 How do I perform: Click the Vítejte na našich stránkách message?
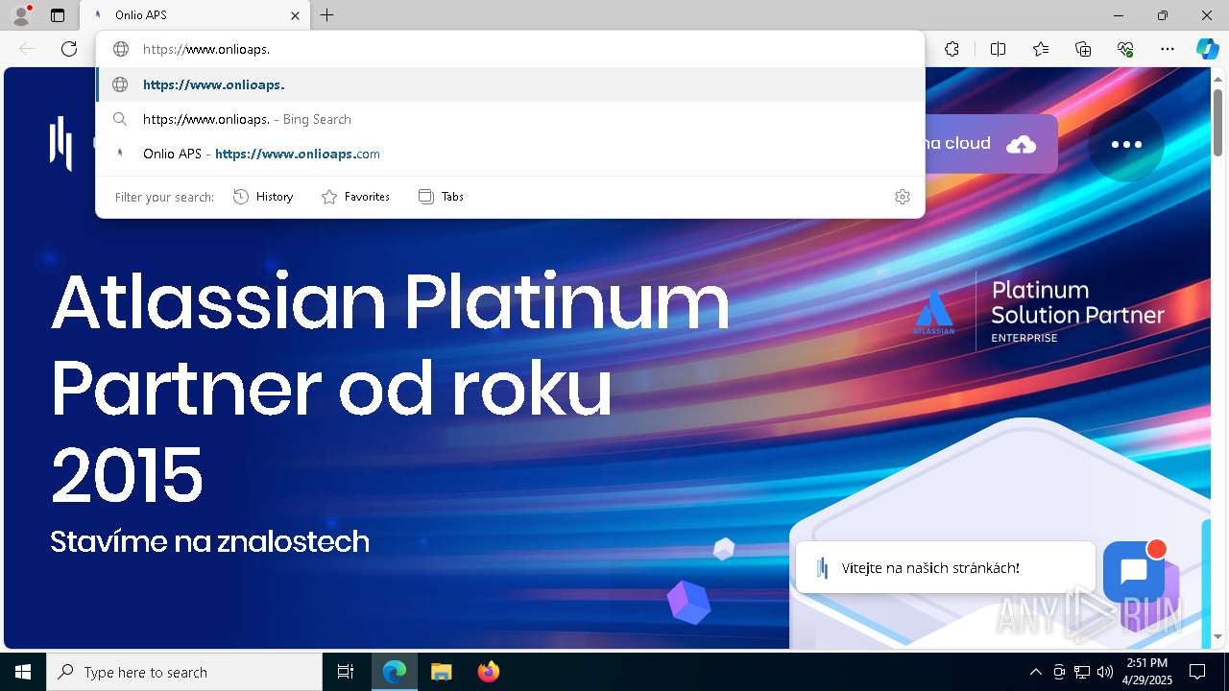coord(946,567)
